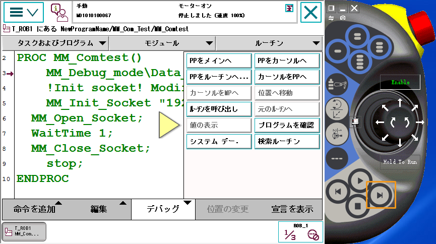
Task: Toggle the reorient/linear motion mode key
Action: pos(337,109)
